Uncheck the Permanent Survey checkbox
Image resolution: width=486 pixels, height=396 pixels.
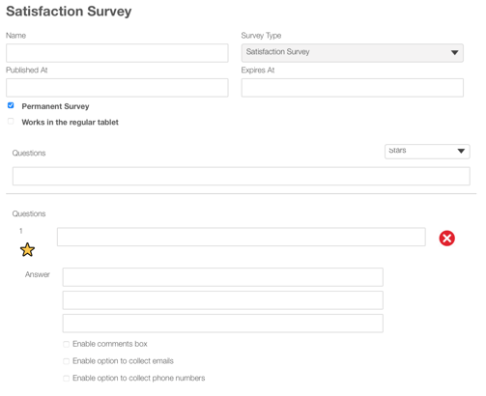tap(11, 105)
